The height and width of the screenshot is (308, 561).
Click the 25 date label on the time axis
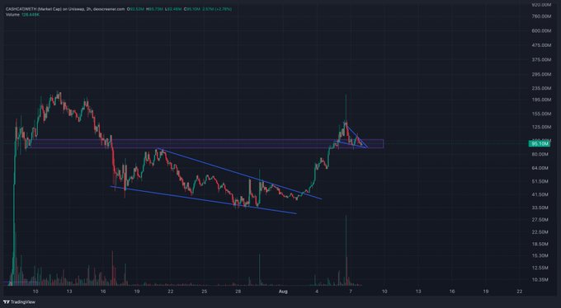click(x=205, y=292)
